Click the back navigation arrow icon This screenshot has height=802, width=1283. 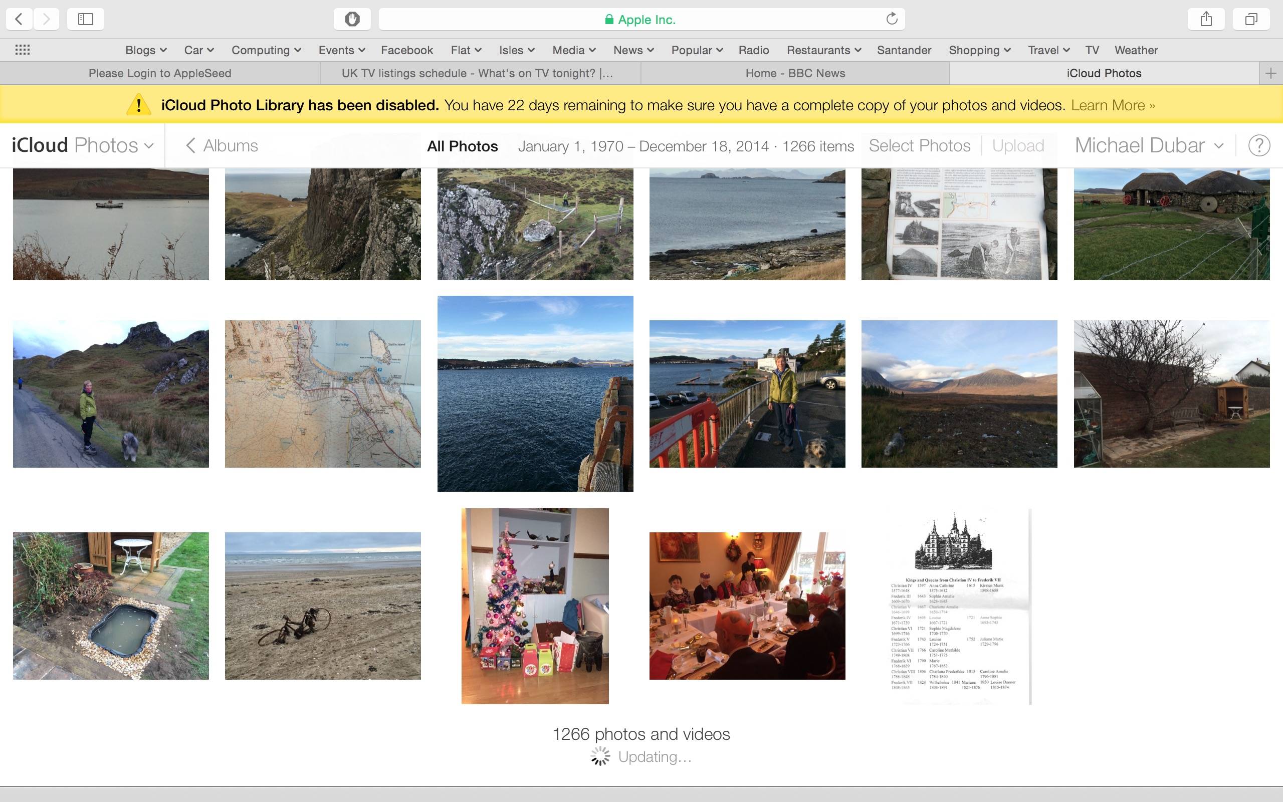pos(19,19)
